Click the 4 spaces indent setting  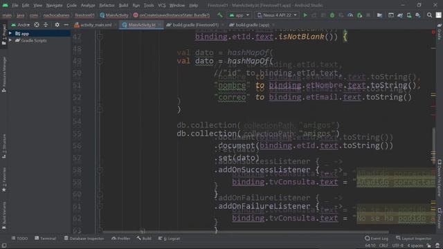(415, 246)
